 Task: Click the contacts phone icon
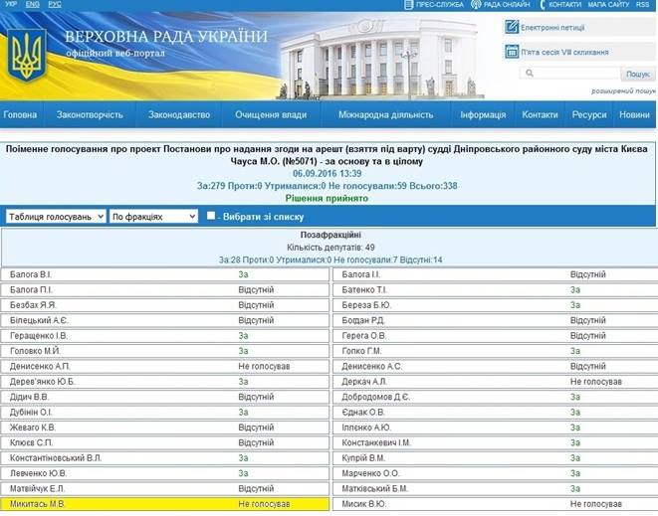coord(543,5)
